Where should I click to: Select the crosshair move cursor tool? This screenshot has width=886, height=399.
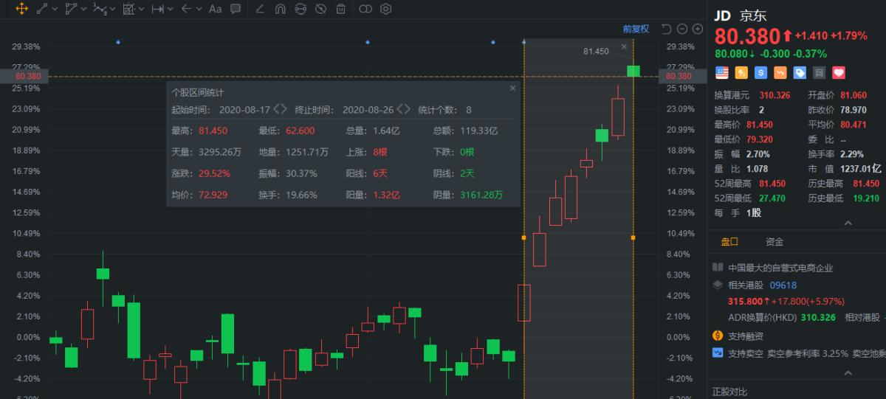(x=21, y=9)
